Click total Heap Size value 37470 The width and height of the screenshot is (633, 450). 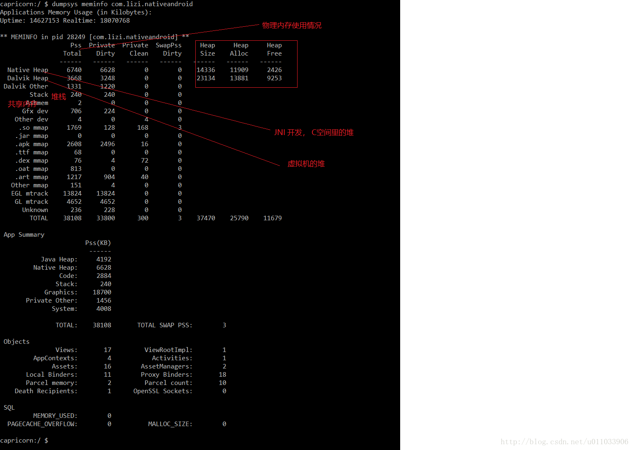click(x=206, y=218)
